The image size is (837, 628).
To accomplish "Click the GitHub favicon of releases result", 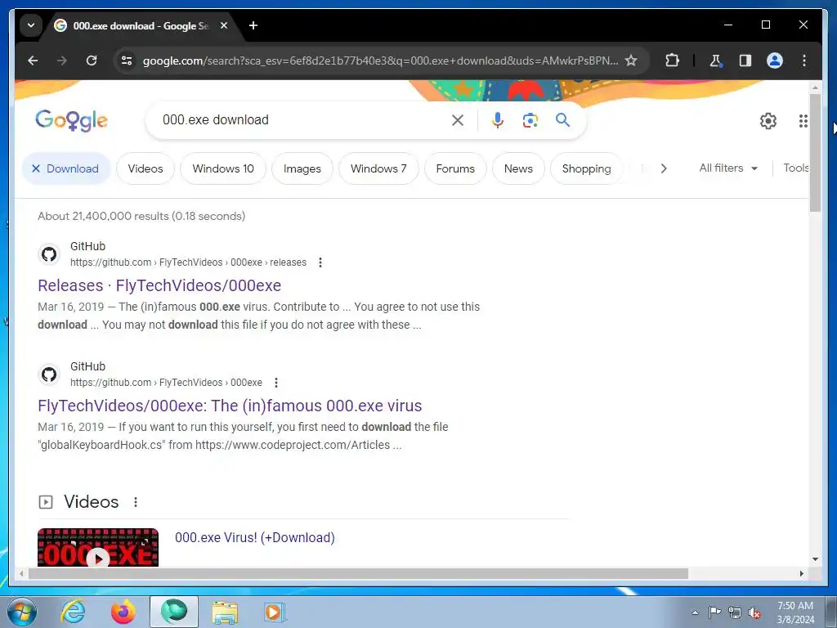I will [x=49, y=254].
